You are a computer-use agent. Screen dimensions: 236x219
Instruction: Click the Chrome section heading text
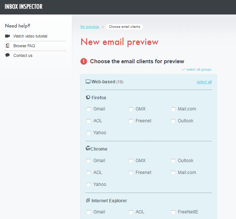click(99, 149)
